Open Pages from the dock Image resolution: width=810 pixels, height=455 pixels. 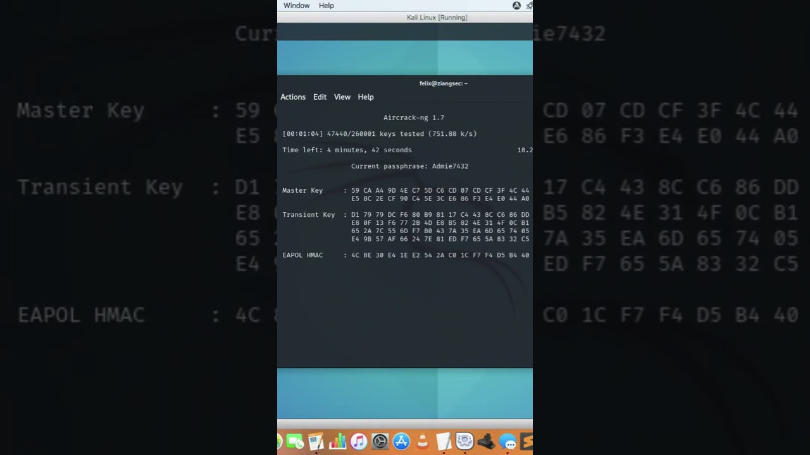click(x=316, y=441)
